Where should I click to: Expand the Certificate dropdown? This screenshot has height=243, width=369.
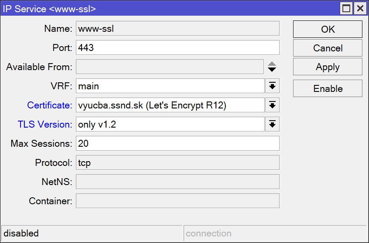coord(272,105)
